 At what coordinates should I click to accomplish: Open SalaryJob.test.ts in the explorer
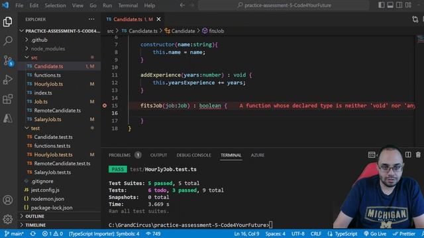coord(52,172)
